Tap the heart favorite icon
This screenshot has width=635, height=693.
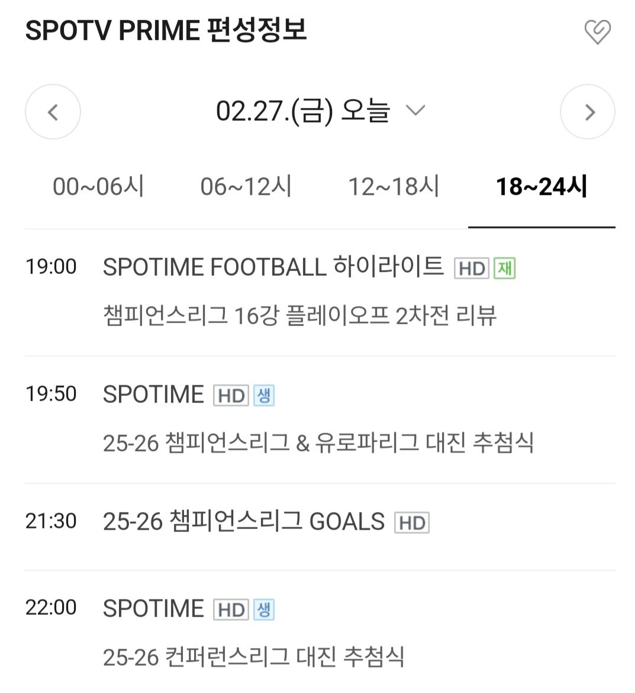598,32
